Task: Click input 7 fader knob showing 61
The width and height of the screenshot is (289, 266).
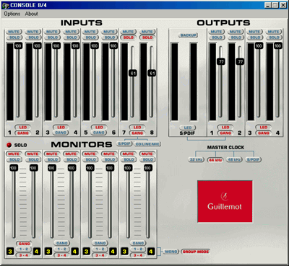Action: pyautogui.click(x=133, y=73)
